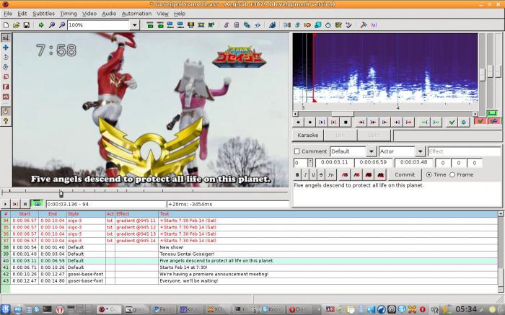Click the green jump-to arrow icon
The width and height of the screenshot is (505, 315).
pos(41,25)
